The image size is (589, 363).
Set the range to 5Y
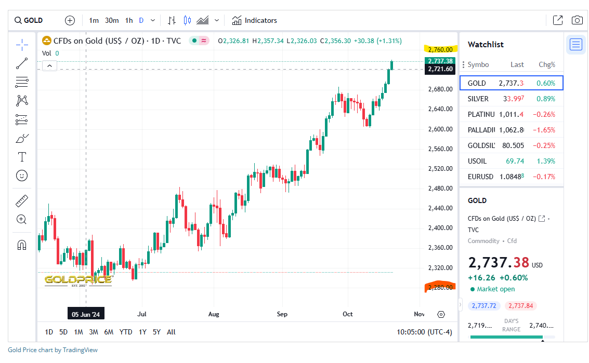pos(156,332)
